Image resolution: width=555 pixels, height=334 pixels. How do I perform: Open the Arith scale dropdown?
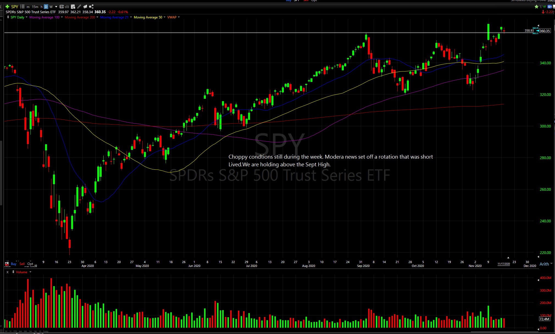[x=546, y=264]
